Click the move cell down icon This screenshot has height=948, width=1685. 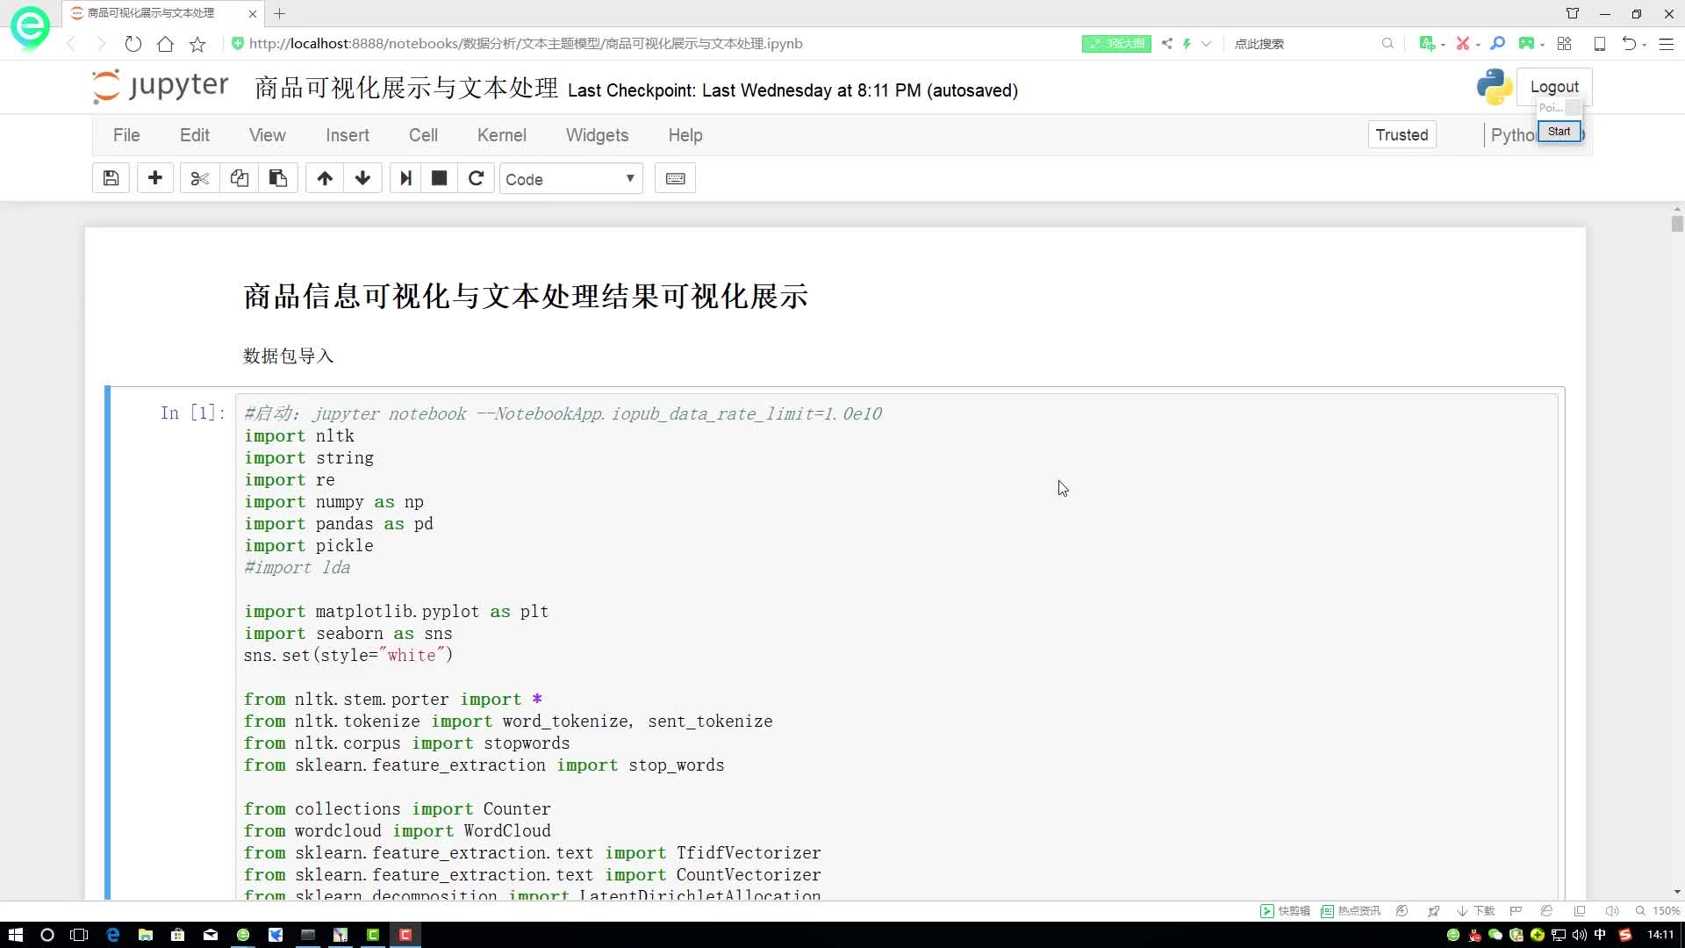click(362, 179)
